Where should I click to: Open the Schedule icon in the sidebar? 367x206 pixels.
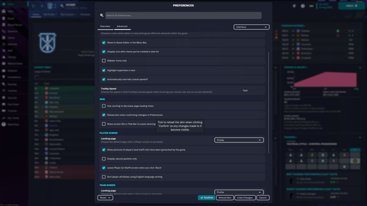click(3, 70)
